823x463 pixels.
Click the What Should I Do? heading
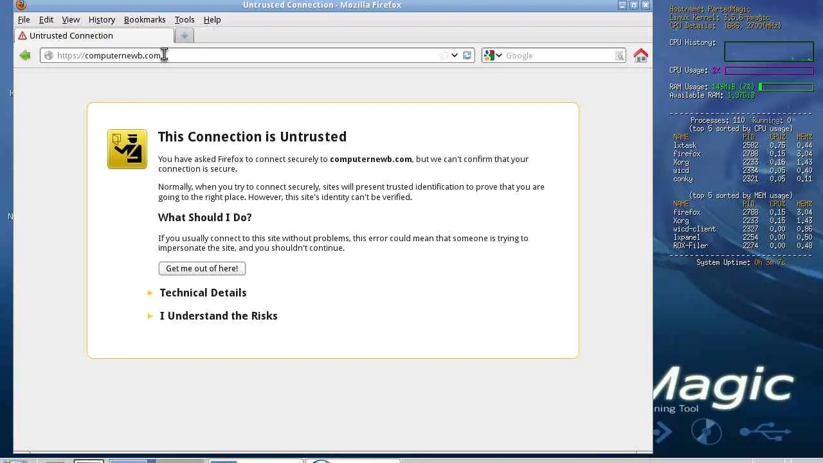pyautogui.click(x=205, y=217)
